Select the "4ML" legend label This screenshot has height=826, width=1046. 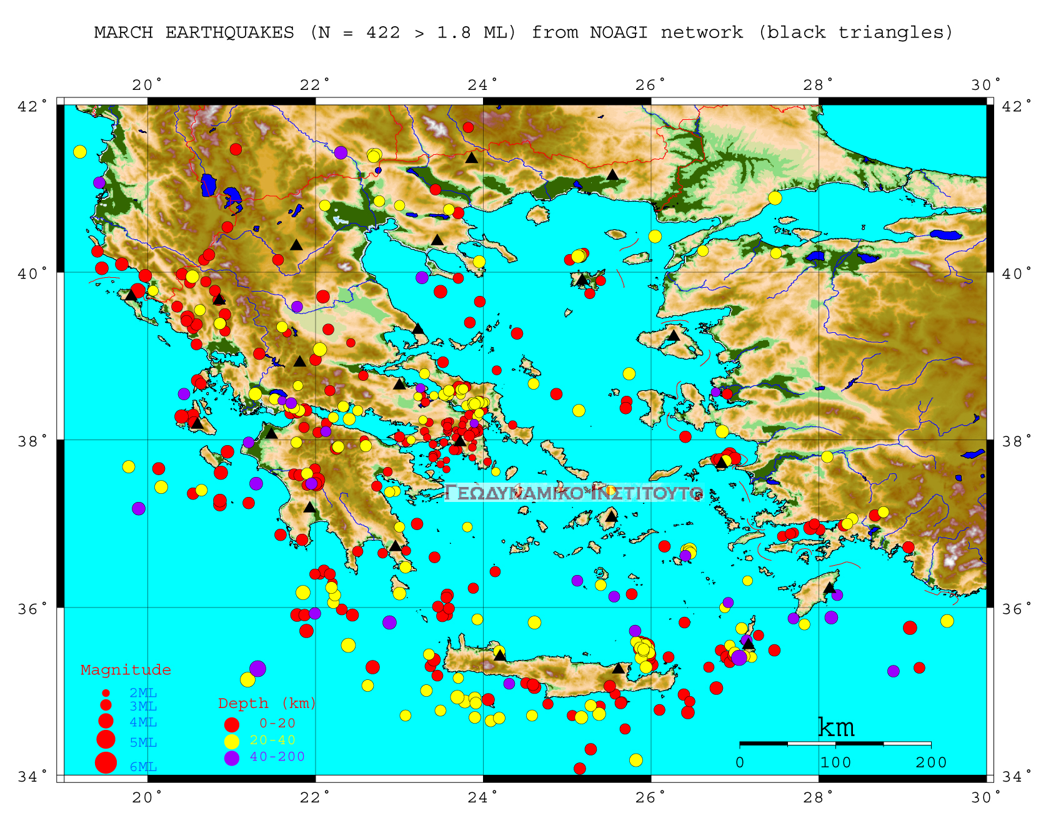(x=143, y=722)
